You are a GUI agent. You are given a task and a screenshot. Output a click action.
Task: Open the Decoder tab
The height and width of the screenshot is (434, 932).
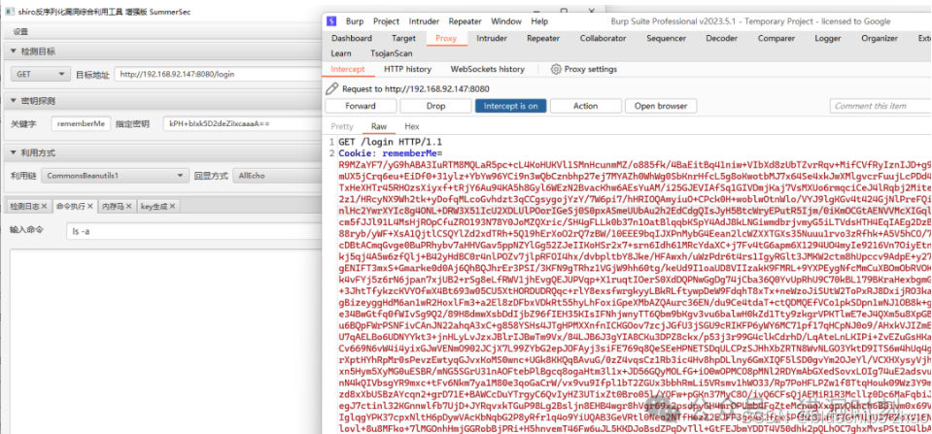[721, 38]
